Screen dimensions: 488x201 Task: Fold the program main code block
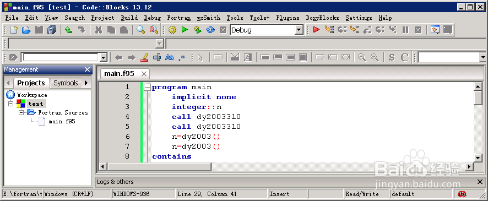(x=147, y=88)
